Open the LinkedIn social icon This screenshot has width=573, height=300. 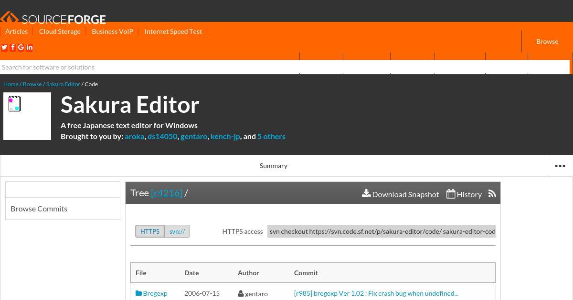pyautogui.click(x=30, y=47)
